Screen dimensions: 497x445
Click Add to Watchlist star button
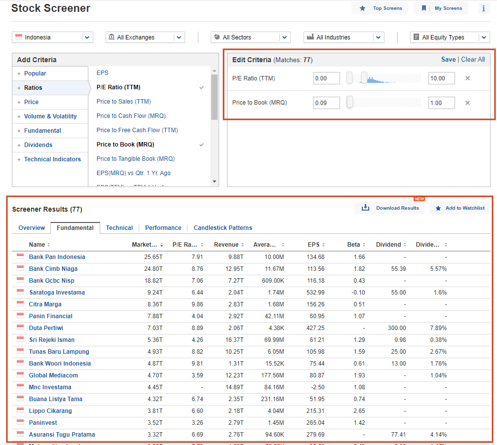pyautogui.click(x=460, y=208)
